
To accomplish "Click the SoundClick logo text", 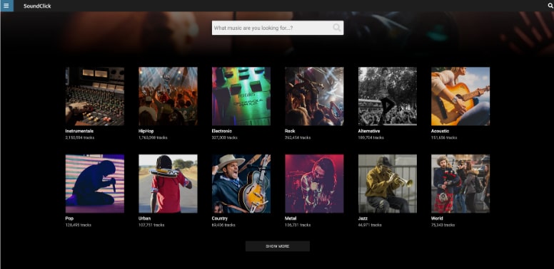I will pyautogui.click(x=37, y=6).
